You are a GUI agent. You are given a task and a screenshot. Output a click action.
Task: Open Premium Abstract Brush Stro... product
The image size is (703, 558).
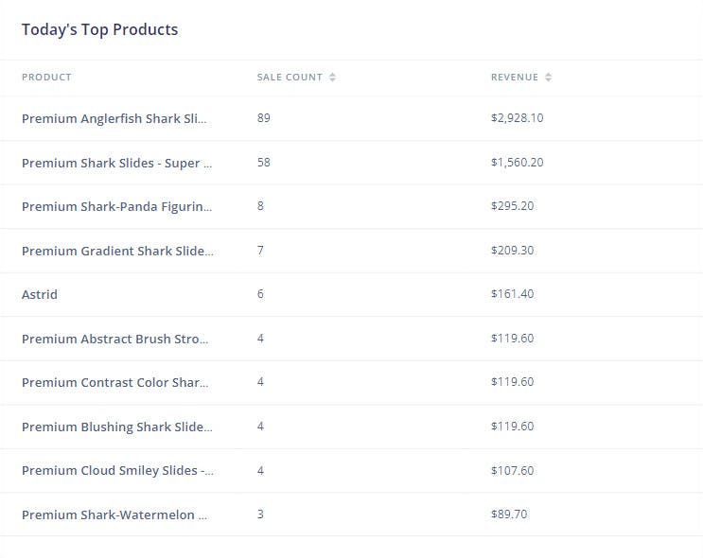114,339
